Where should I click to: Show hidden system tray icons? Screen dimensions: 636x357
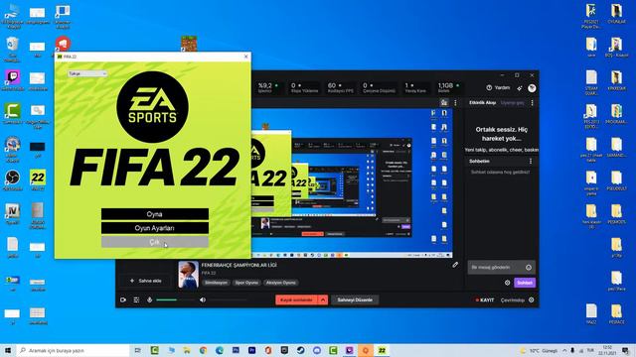click(x=564, y=350)
